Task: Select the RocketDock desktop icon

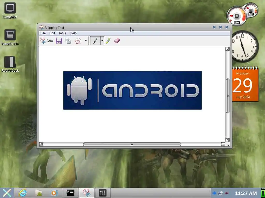Action: (10, 64)
